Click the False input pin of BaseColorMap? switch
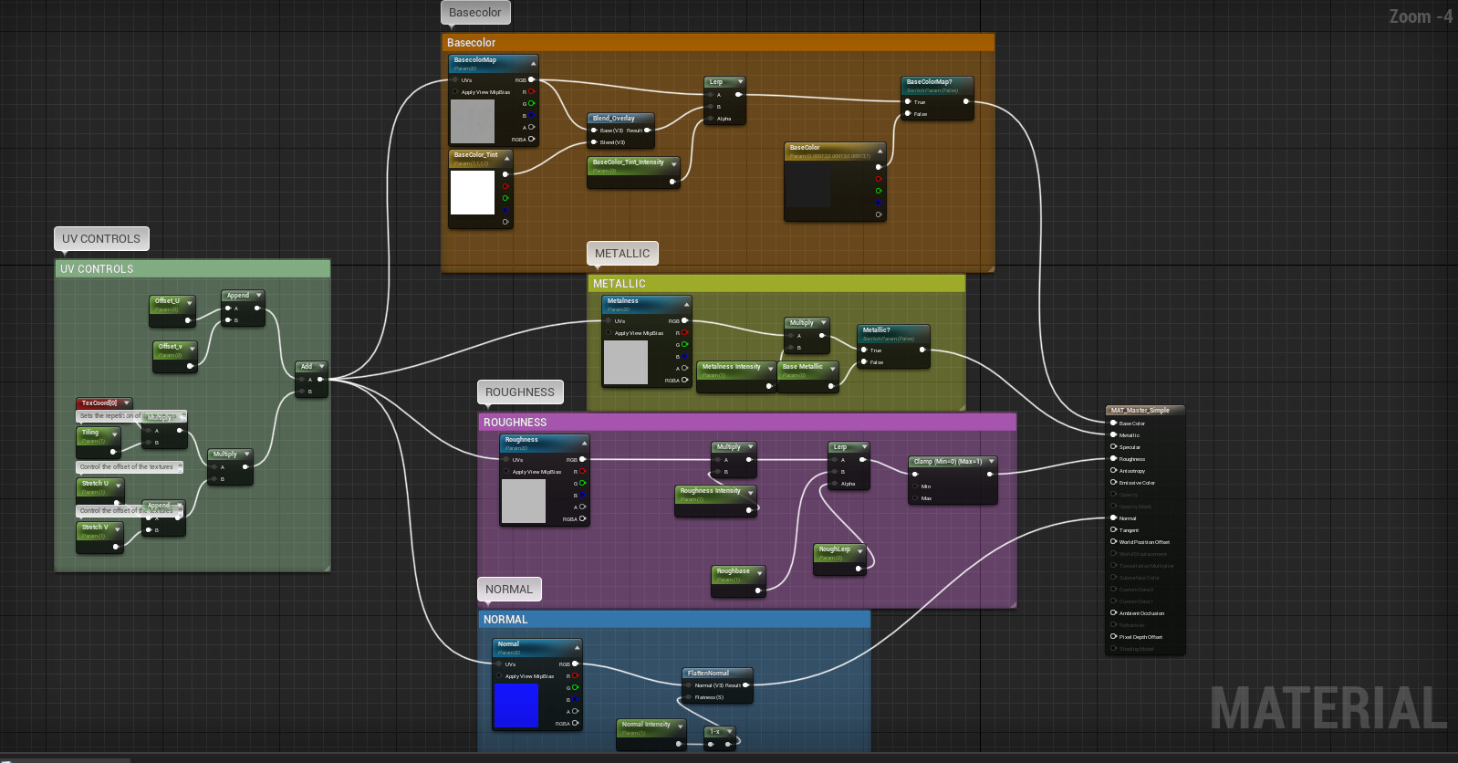Viewport: 1458px width, 763px height. 908,114
